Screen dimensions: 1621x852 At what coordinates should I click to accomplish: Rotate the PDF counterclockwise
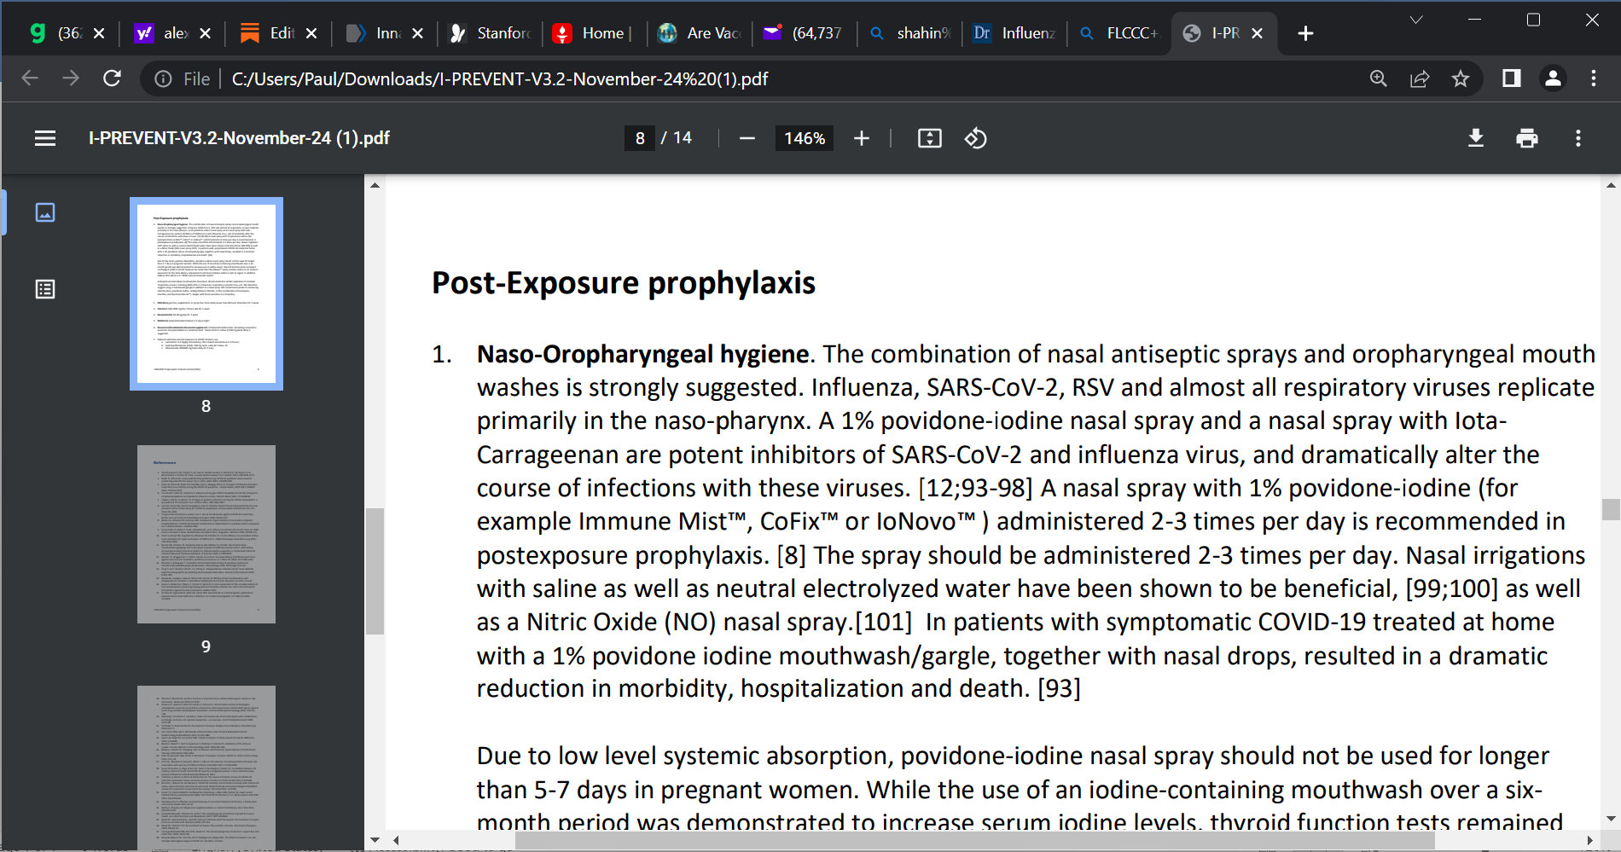(x=976, y=138)
